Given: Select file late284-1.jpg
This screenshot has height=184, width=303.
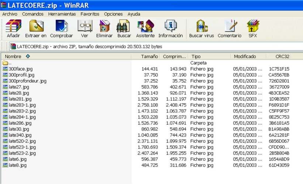Looking at the screenshot, I should [22, 117].
